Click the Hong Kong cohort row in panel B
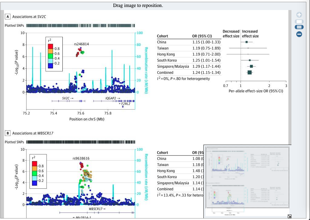 tap(180, 171)
